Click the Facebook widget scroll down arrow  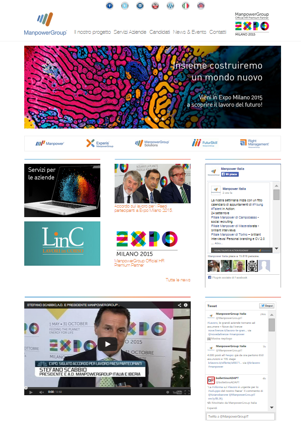point(276,249)
